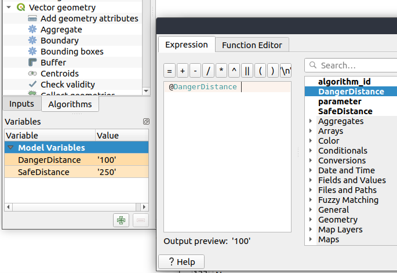The width and height of the screenshot is (397, 273).
Task: Click the Buffer algorithm icon
Action: coord(32,63)
